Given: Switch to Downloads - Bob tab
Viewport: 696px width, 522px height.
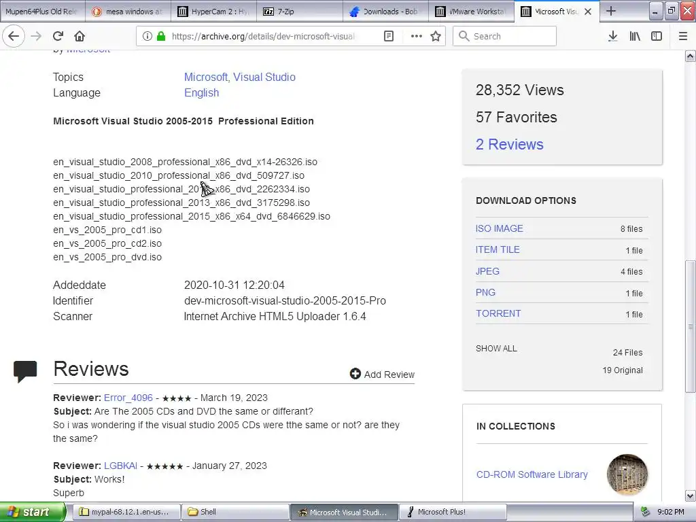Looking at the screenshot, I should point(385,12).
